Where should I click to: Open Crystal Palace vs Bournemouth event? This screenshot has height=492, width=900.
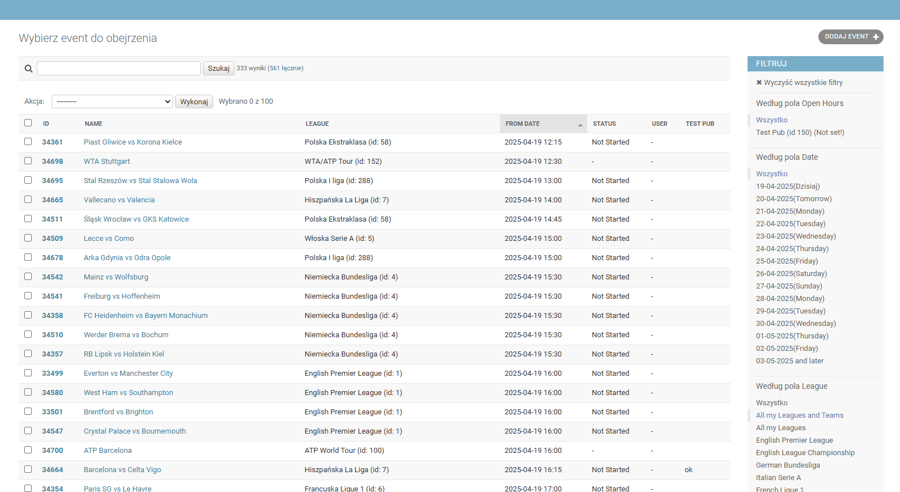[135, 431]
